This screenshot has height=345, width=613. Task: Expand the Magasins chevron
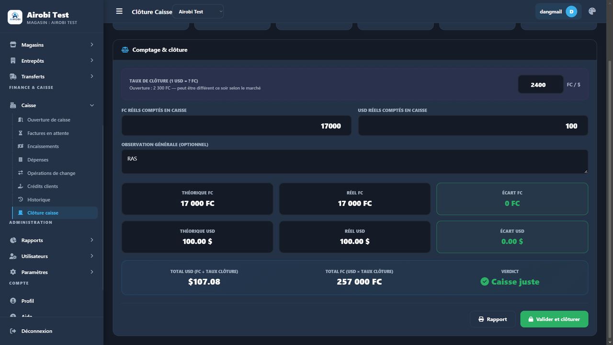pyautogui.click(x=91, y=45)
